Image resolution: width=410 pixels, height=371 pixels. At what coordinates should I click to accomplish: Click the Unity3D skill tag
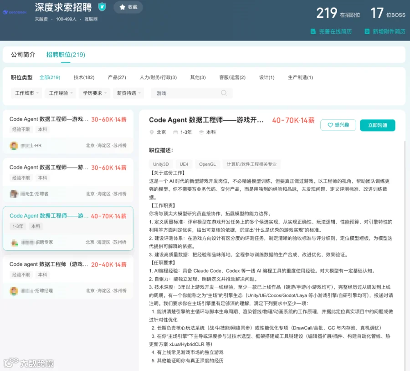(x=161, y=164)
